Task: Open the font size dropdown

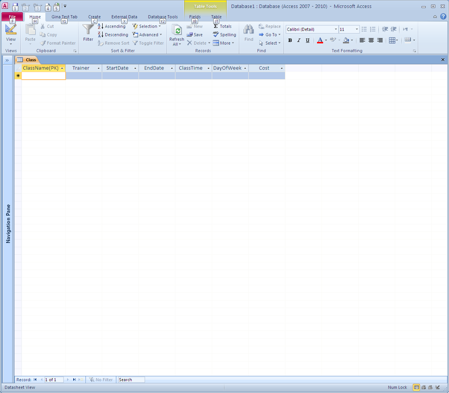Action: (357, 29)
